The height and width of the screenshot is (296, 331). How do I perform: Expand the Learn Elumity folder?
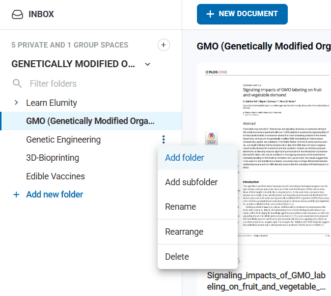(x=16, y=103)
